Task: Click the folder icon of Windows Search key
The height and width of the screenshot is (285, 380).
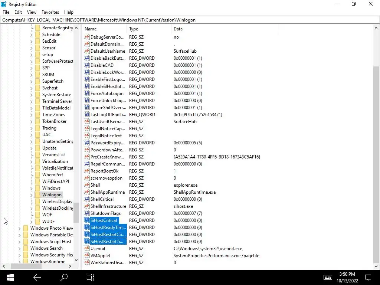Action: click(26, 248)
